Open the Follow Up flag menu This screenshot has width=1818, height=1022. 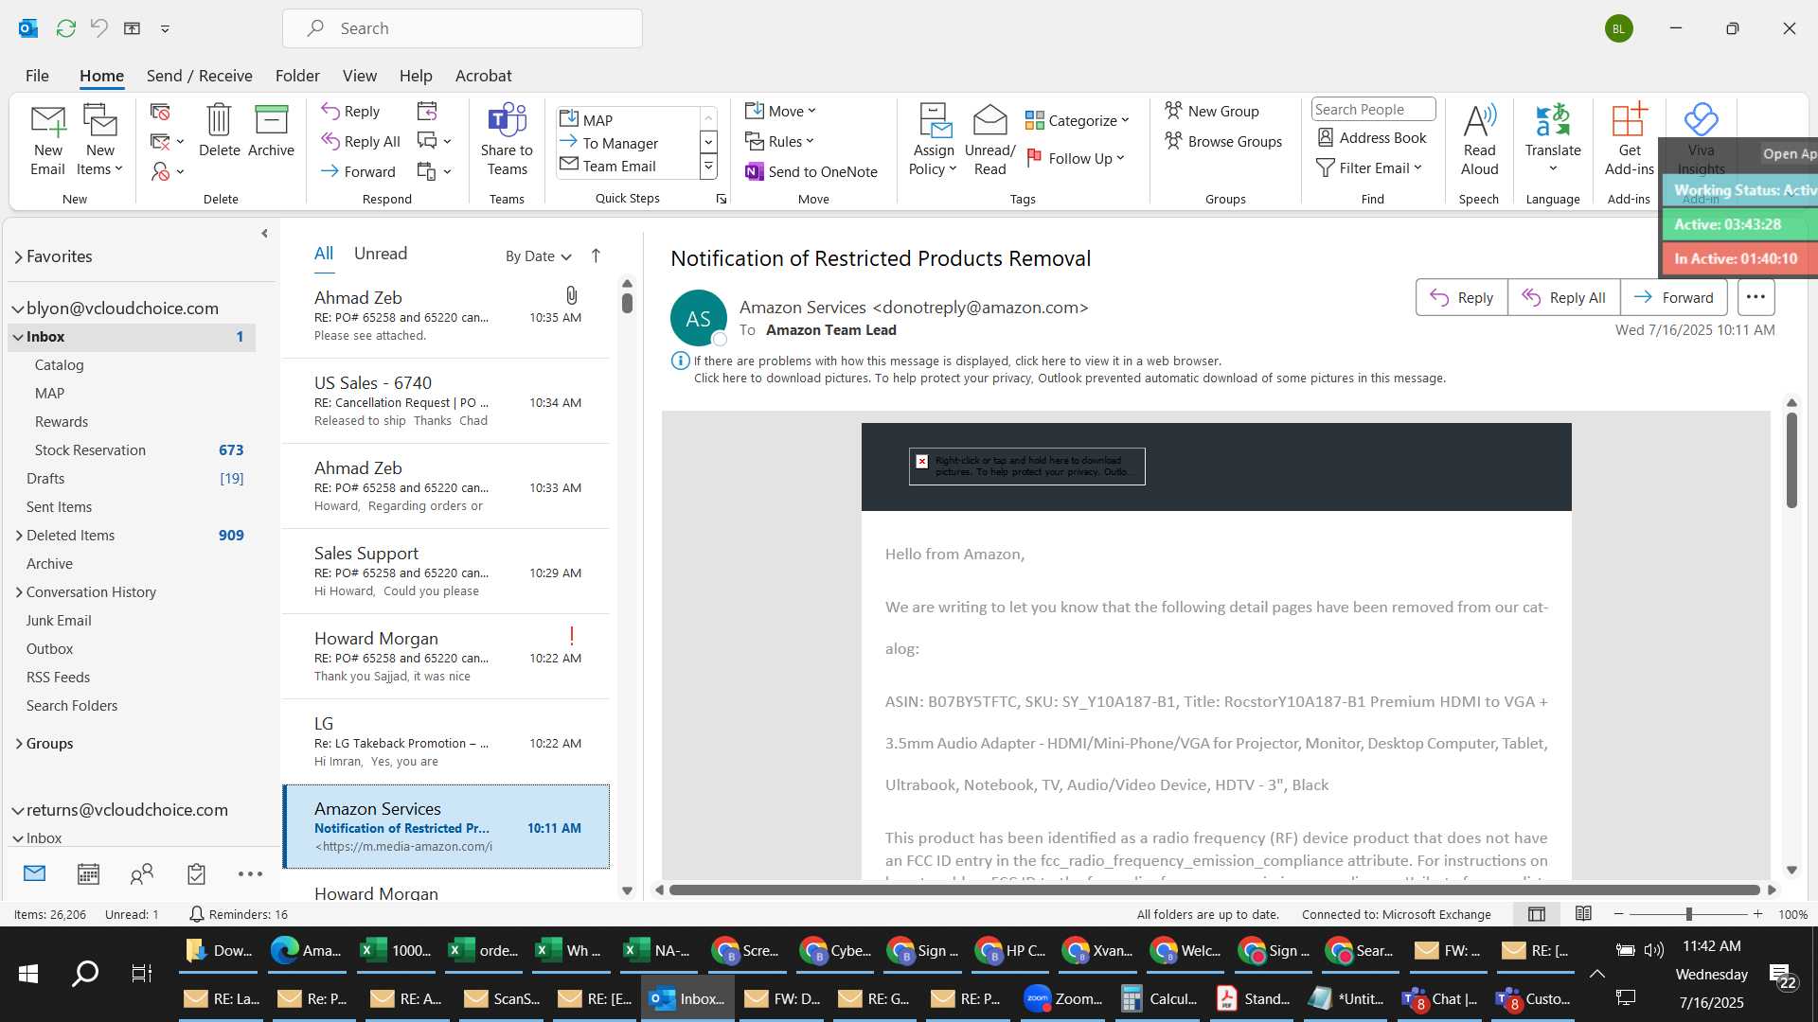[1076, 158]
